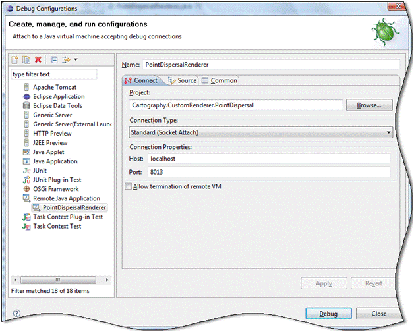
Task: Click the Apply button
Action: click(324, 283)
